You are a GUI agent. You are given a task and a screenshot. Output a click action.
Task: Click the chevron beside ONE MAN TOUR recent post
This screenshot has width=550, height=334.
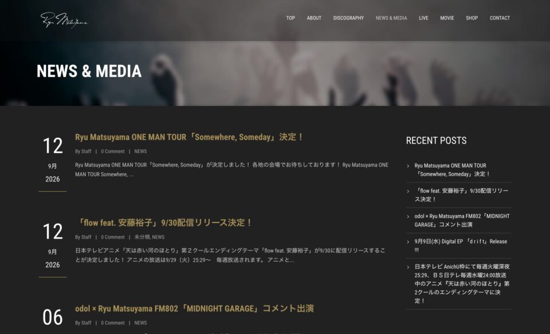(x=408, y=166)
